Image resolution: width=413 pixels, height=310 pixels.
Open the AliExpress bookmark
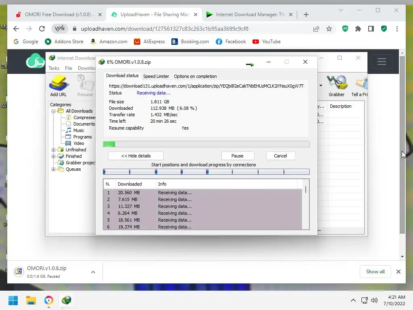[x=149, y=42]
